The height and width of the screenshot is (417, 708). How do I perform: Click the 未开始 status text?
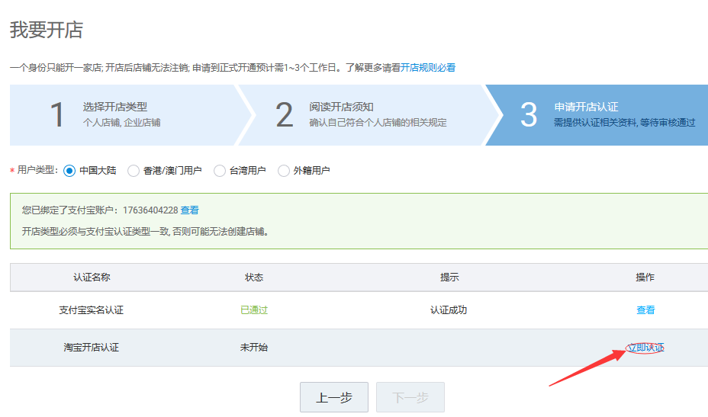click(254, 348)
